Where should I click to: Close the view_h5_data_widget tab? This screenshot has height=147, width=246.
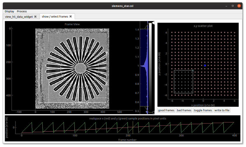point(35,17)
